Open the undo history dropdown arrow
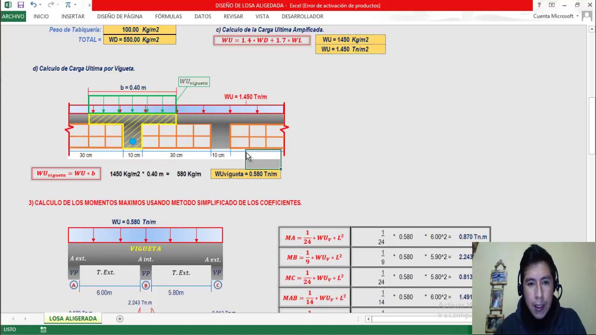The width and height of the screenshot is (596, 335). coord(41,5)
